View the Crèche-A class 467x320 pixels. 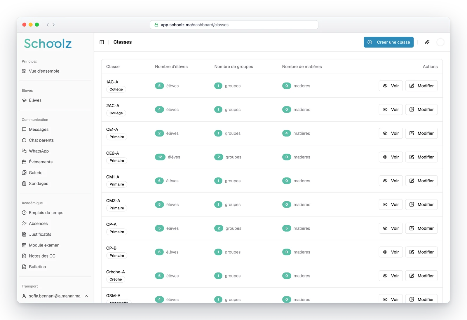[391, 276]
